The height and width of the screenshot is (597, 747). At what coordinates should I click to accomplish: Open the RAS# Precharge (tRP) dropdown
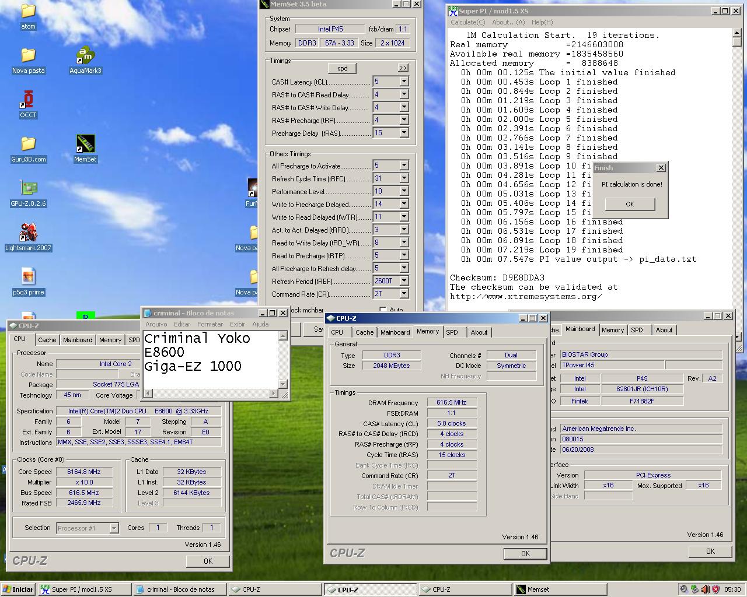point(404,120)
